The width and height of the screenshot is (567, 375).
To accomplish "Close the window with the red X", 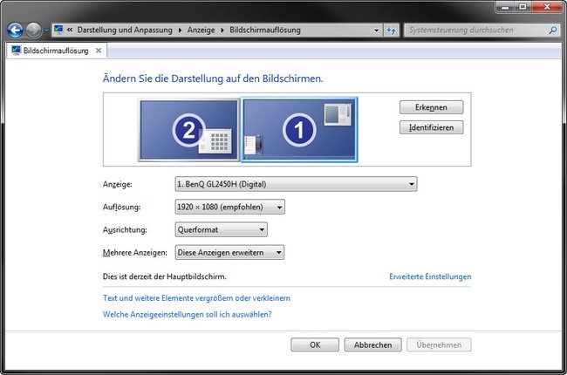I will pos(546,7).
